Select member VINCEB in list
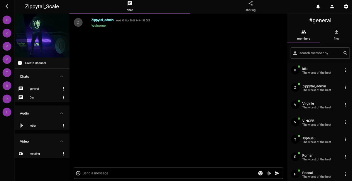 coord(320,122)
